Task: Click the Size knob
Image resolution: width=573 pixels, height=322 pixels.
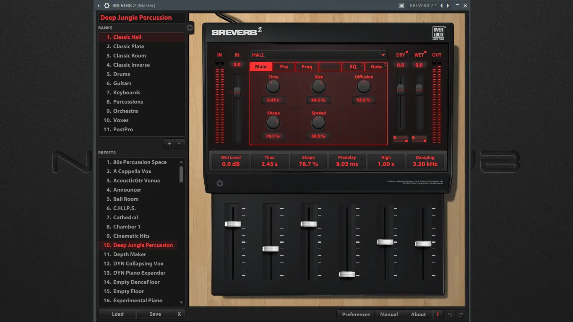Action: click(318, 87)
